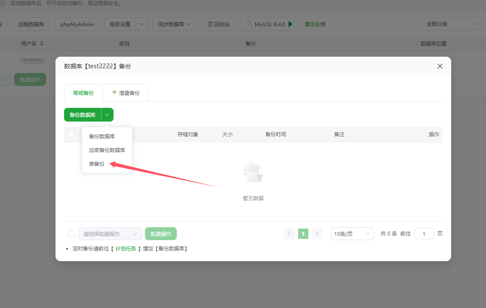Click the 大小 column header
The height and width of the screenshot is (308, 486).
(x=227, y=134)
